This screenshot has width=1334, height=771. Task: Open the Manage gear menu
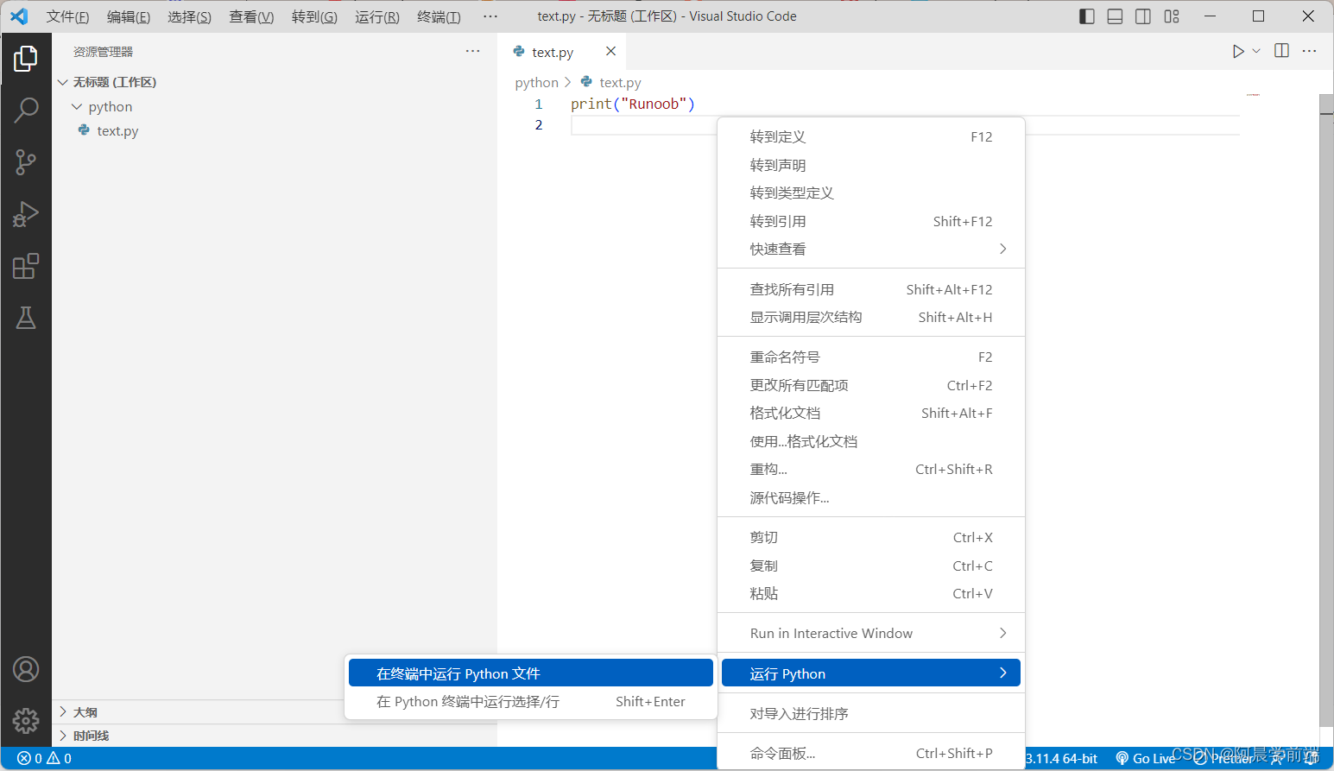(x=26, y=721)
